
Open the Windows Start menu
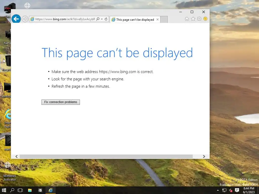tap(4, 190)
